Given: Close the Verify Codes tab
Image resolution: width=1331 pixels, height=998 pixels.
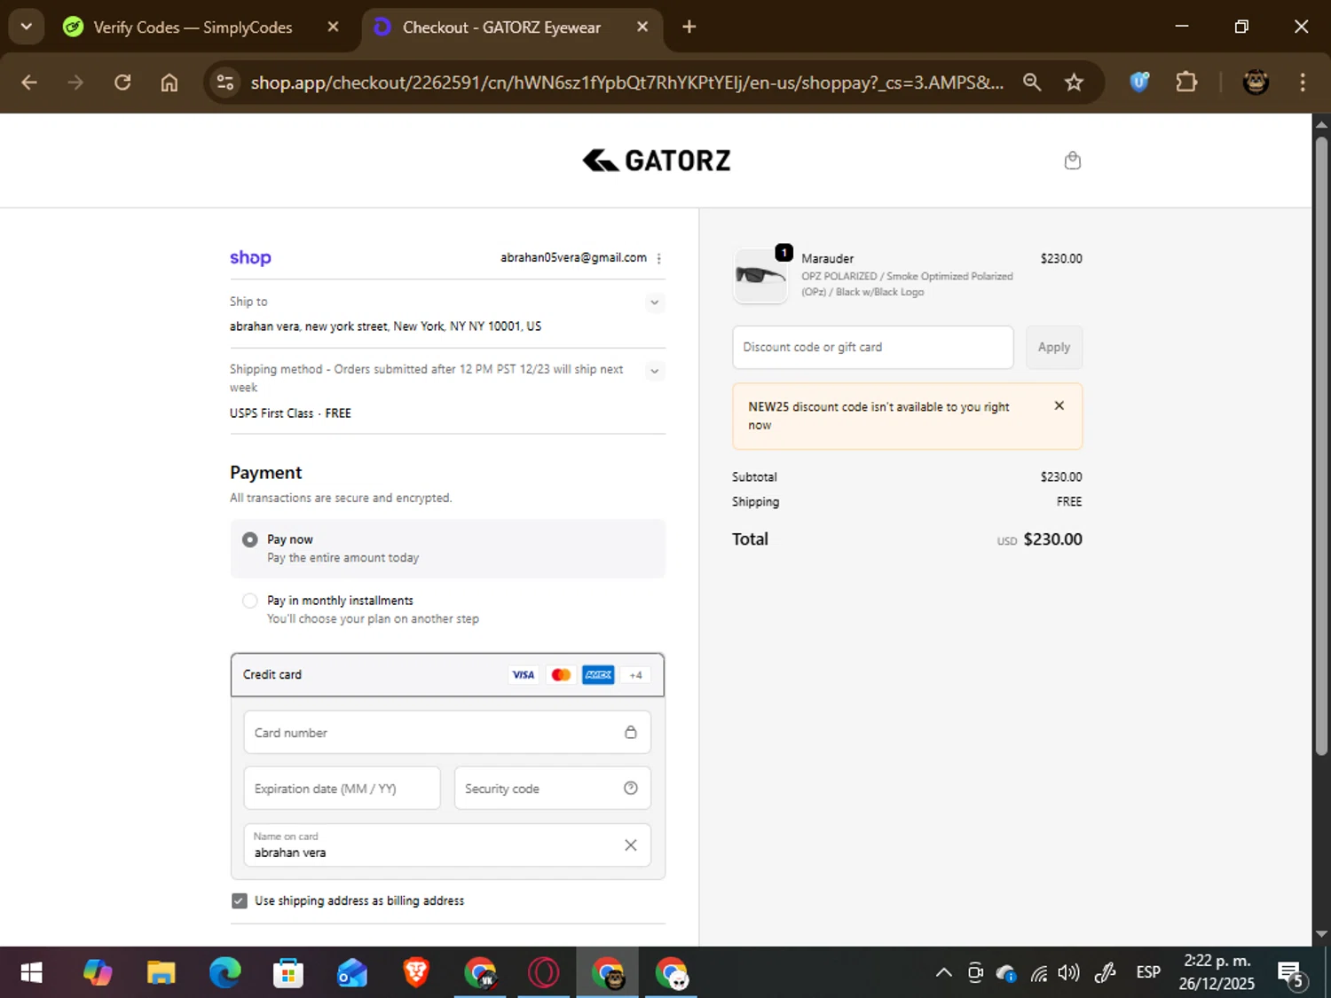Looking at the screenshot, I should tap(333, 27).
